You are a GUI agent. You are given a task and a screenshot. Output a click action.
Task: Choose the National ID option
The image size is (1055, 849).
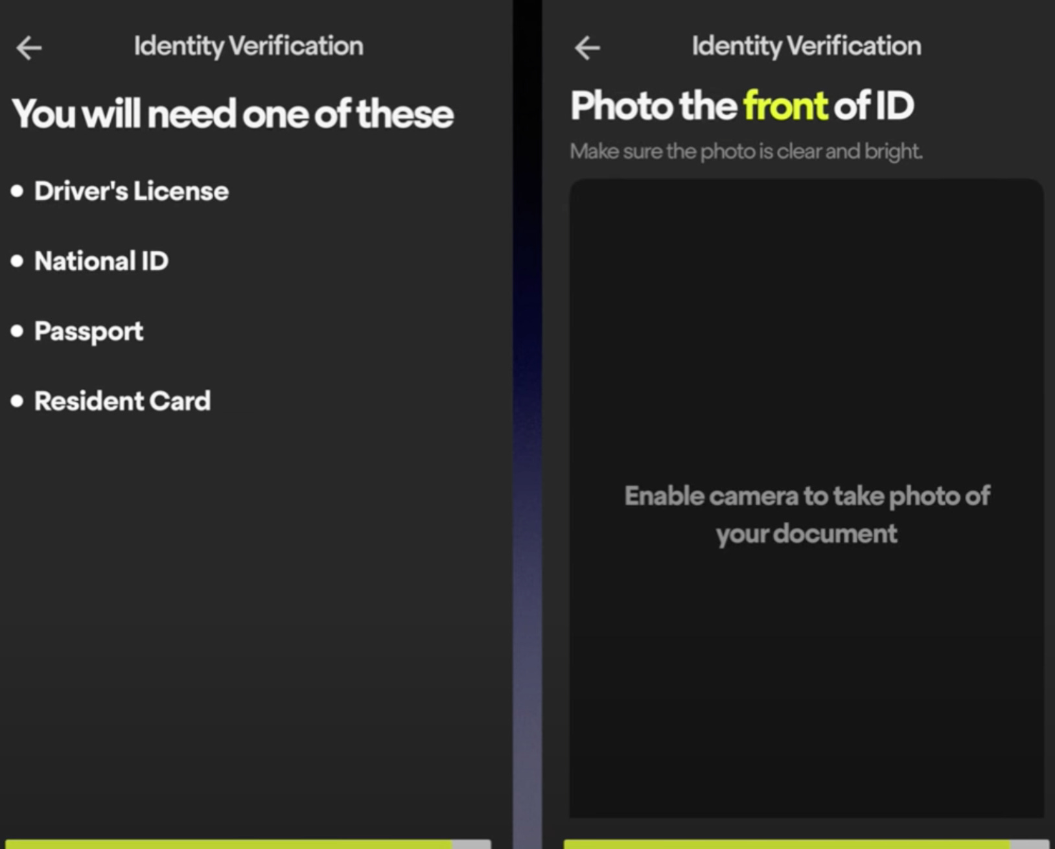click(102, 261)
